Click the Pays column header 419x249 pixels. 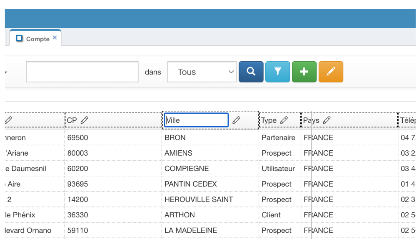coord(311,120)
